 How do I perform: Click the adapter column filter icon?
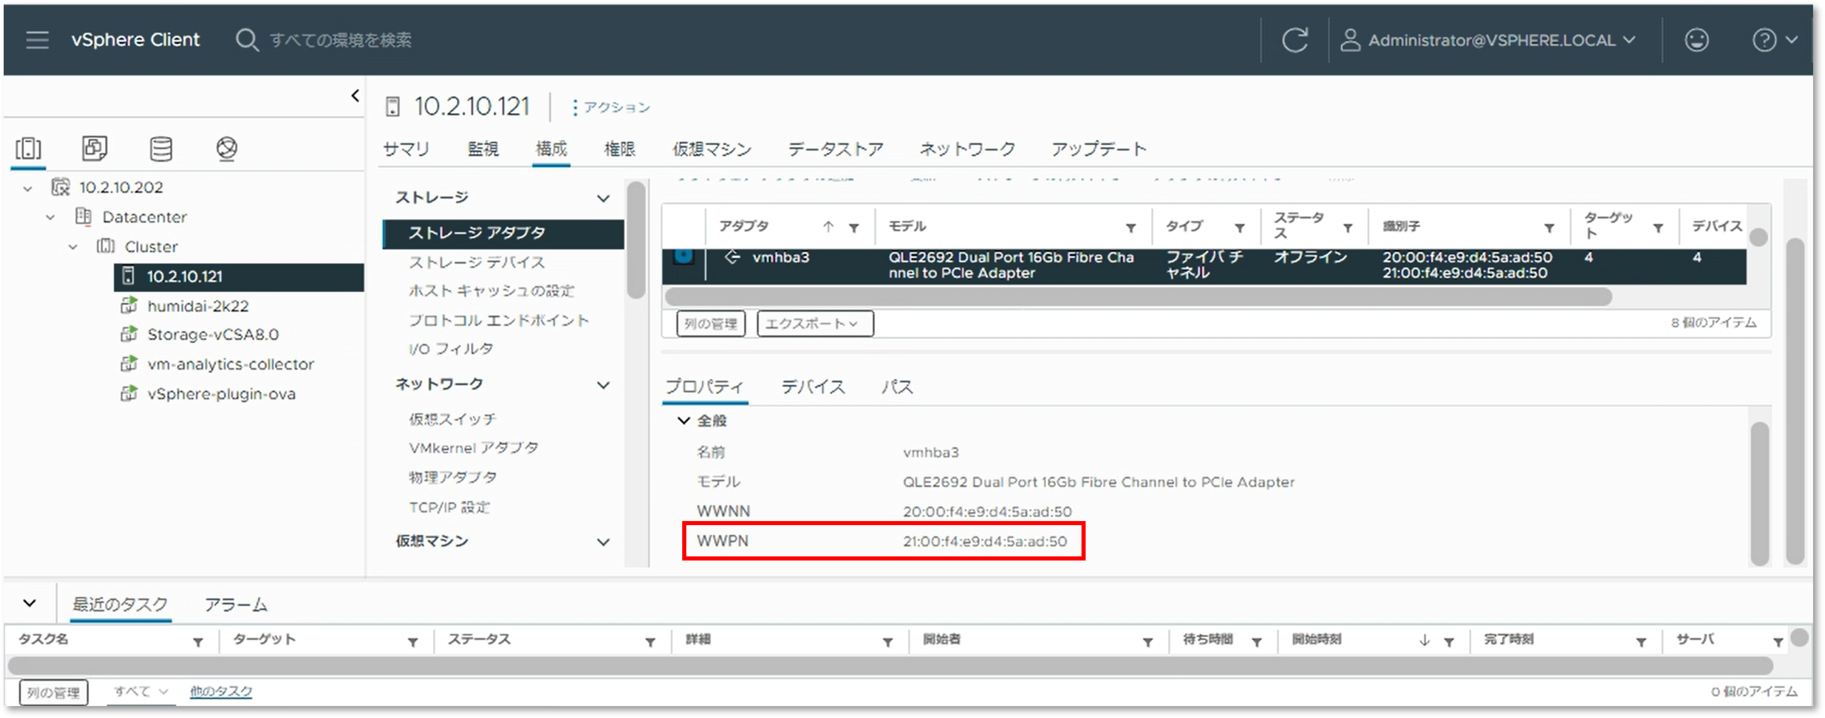854,227
